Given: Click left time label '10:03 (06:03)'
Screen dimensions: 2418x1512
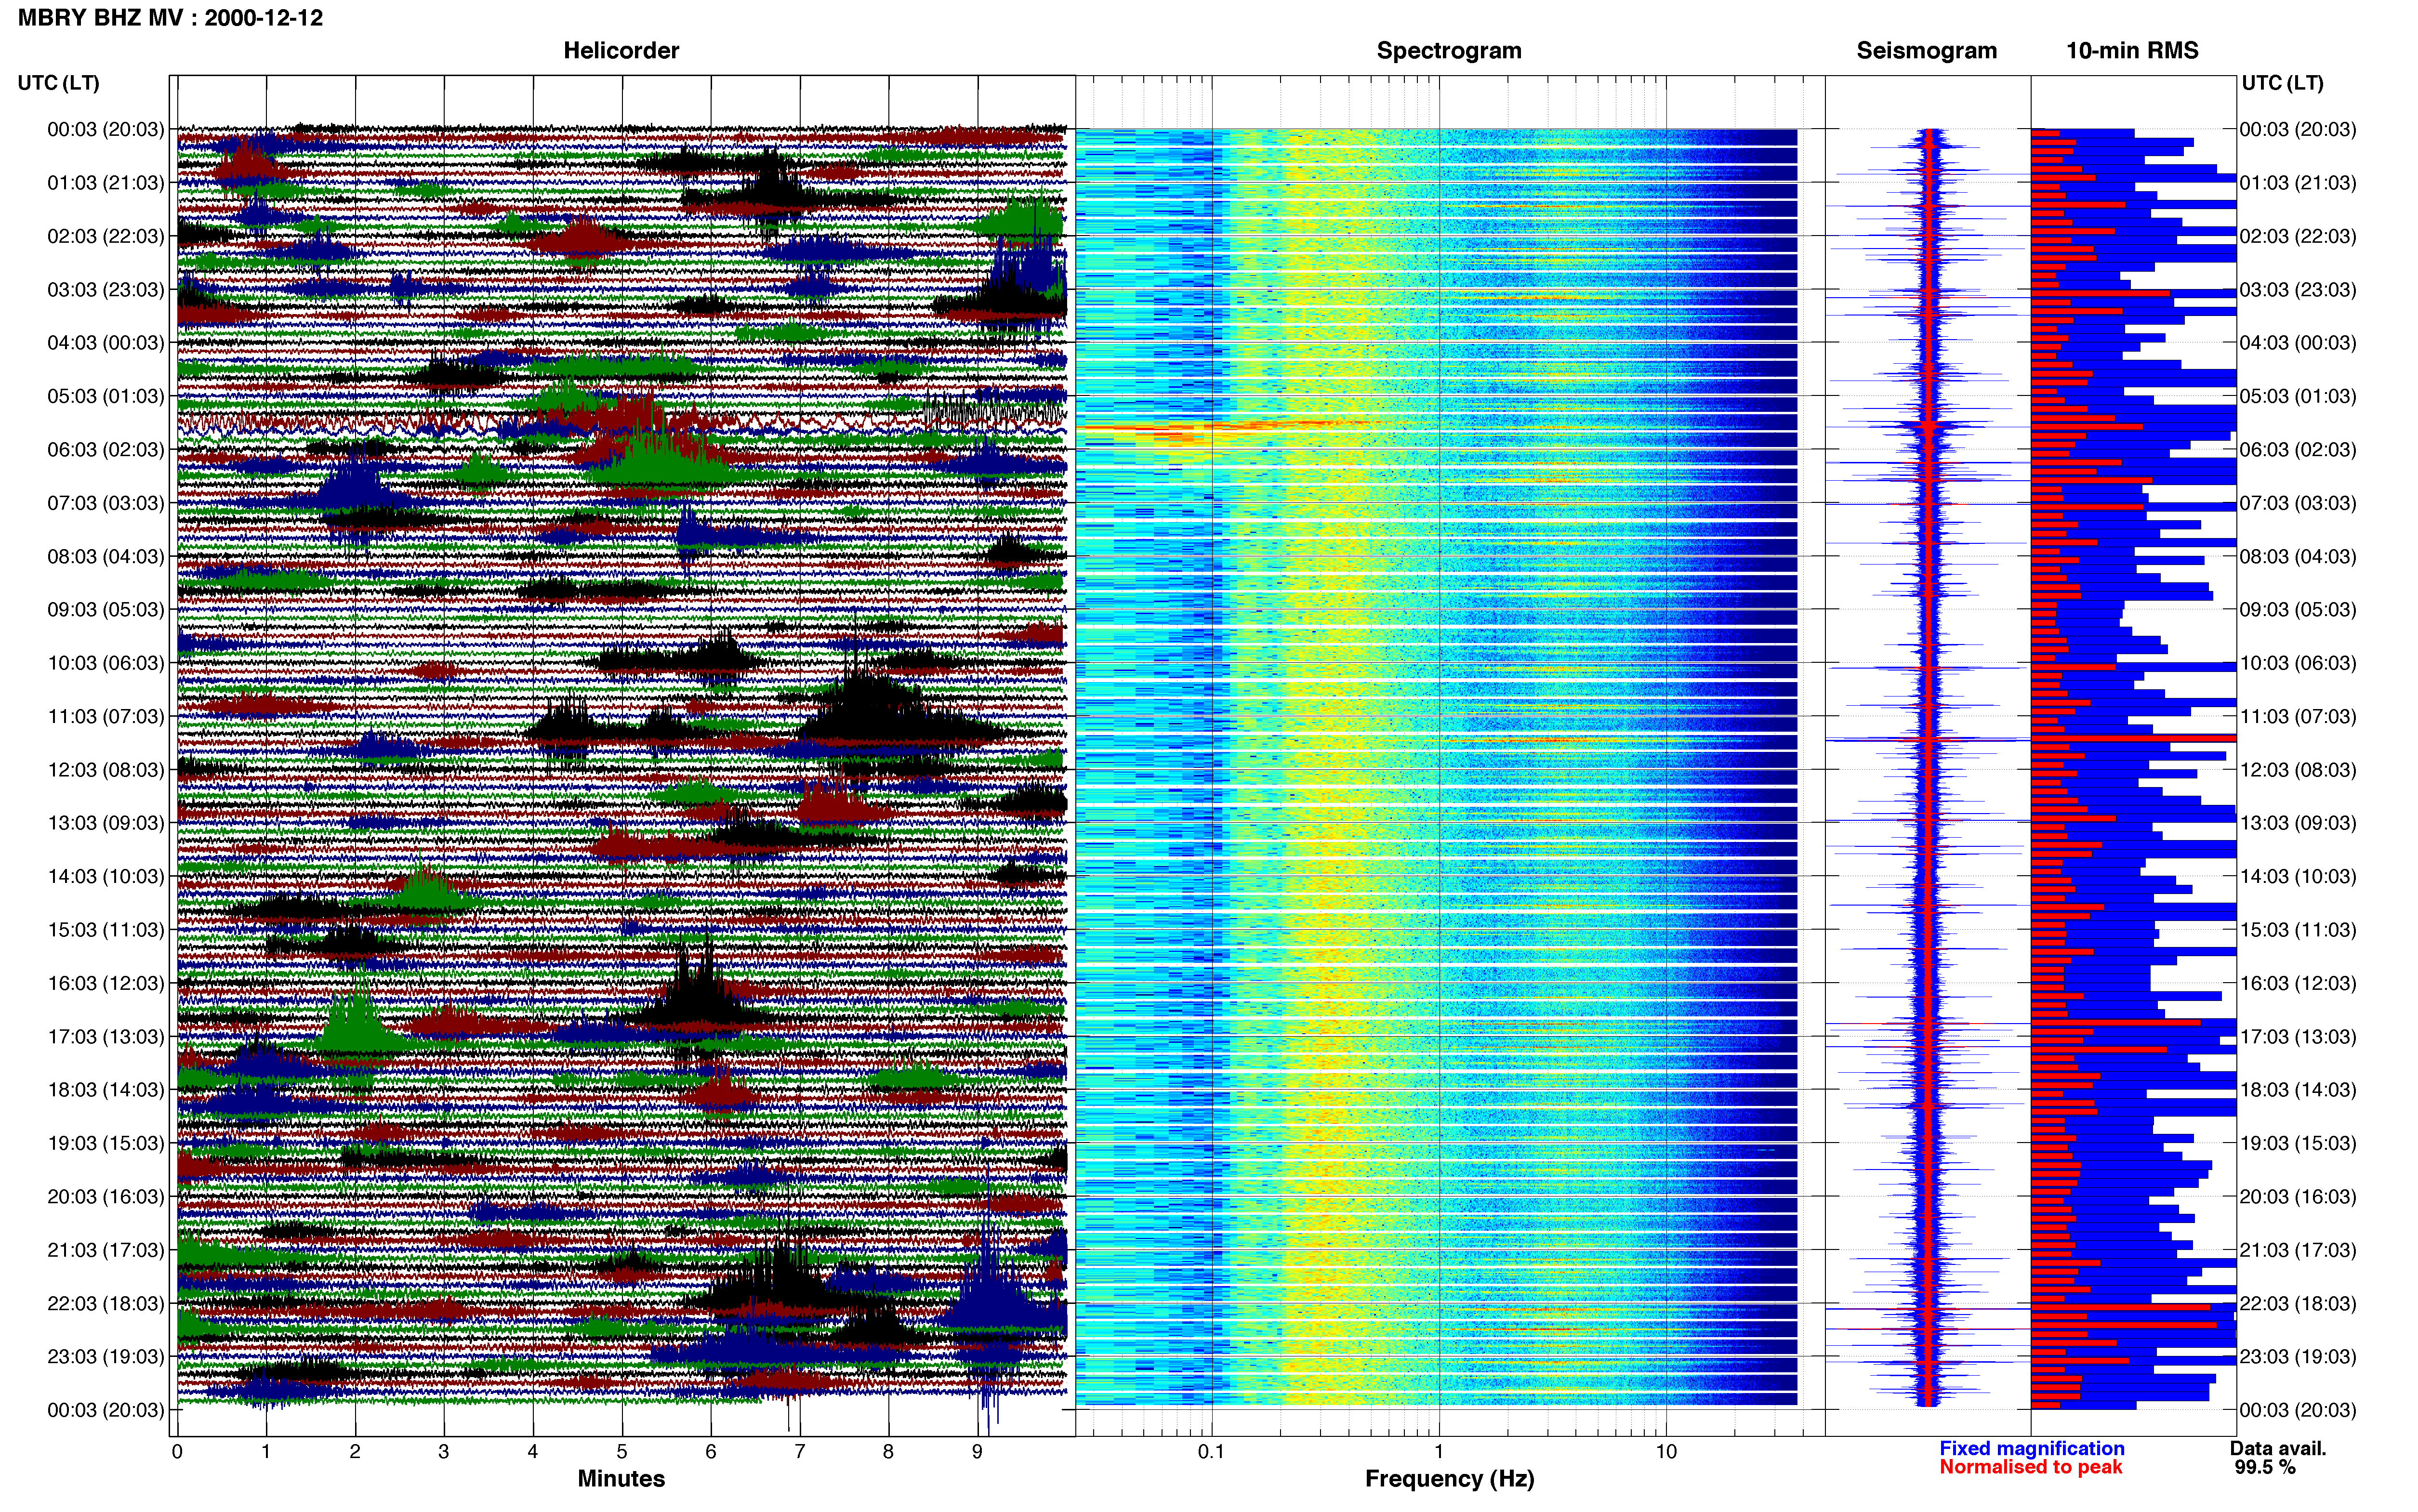Looking at the screenshot, I should tap(106, 663).
